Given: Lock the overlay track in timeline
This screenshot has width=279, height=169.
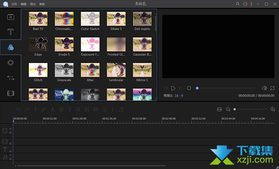Looking at the screenshot, I should [10, 143].
